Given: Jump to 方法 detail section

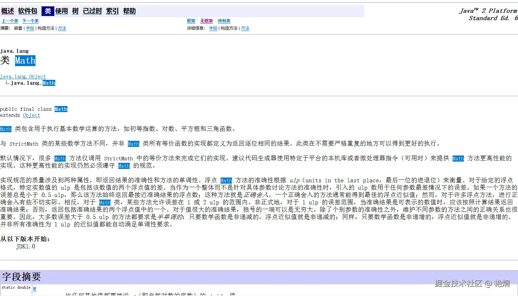Looking at the screenshot, I should 245,28.
